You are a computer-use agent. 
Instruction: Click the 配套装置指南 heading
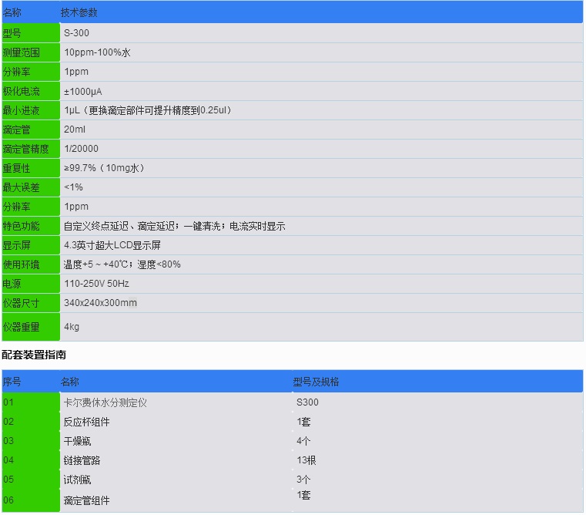coord(34,355)
